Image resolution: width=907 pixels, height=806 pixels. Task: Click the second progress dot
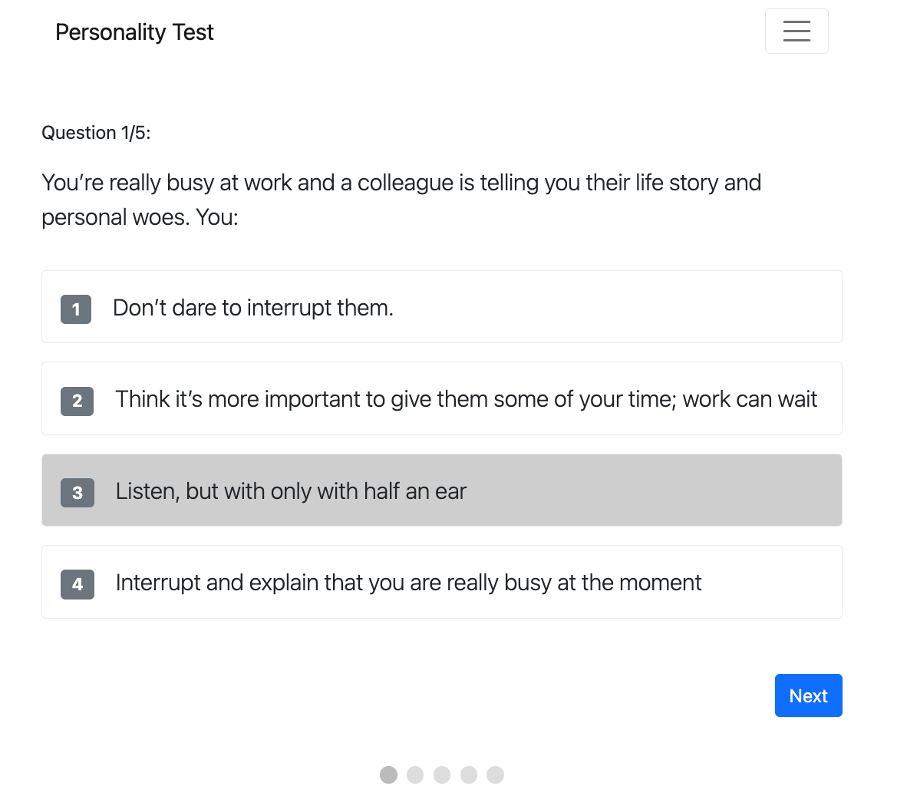tap(415, 775)
